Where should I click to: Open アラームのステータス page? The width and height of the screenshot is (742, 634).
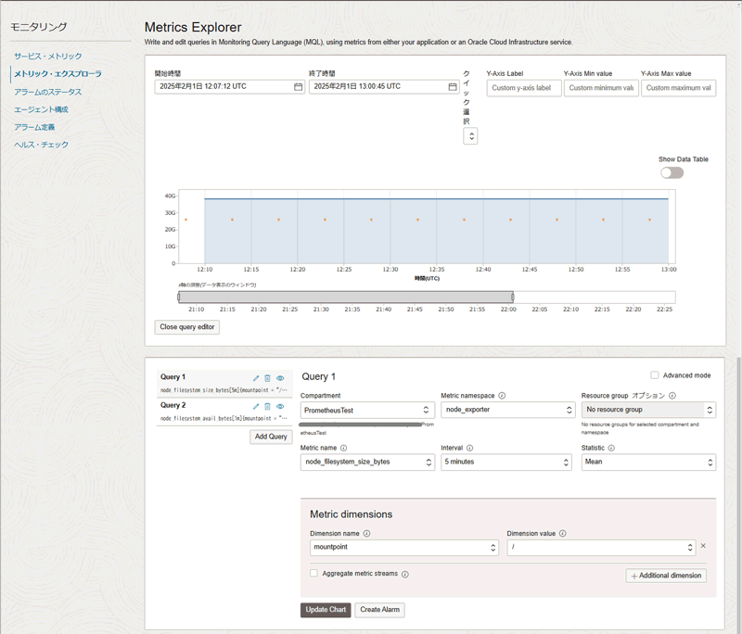pos(48,92)
